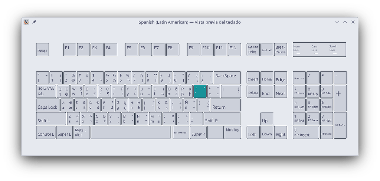The width and height of the screenshot is (380, 181).
Task: Click the Insert key
Action: pos(253,78)
